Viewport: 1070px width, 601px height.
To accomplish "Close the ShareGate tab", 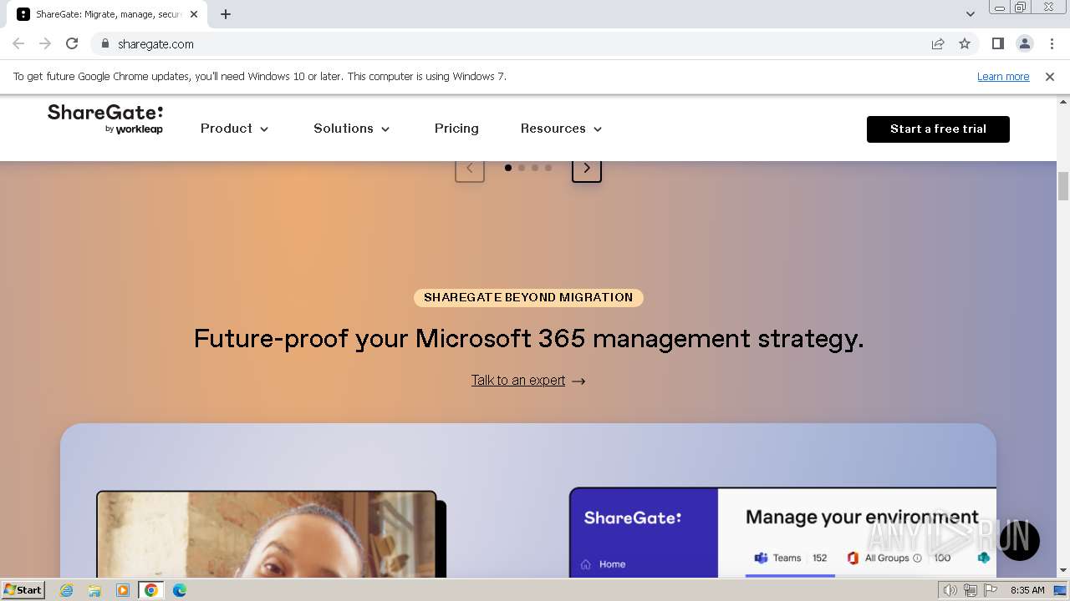I will (194, 14).
